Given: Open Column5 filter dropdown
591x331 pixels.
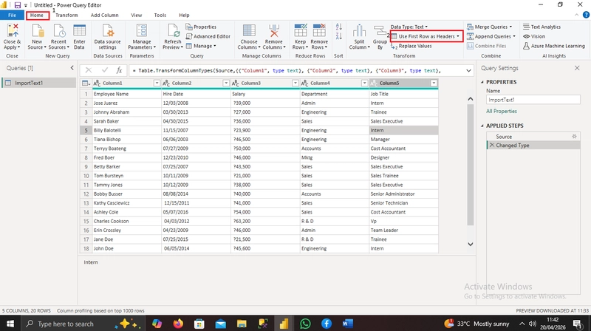Looking at the screenshot, I should pos(434,83).
